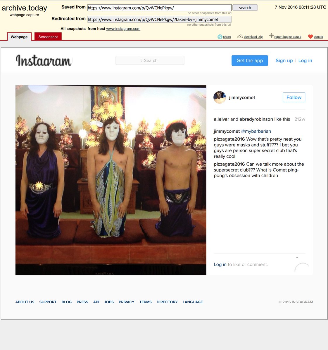This screenshot has width=328, height=350.
Task: Switch to the Screenshot tab
Action: (48, 37)
